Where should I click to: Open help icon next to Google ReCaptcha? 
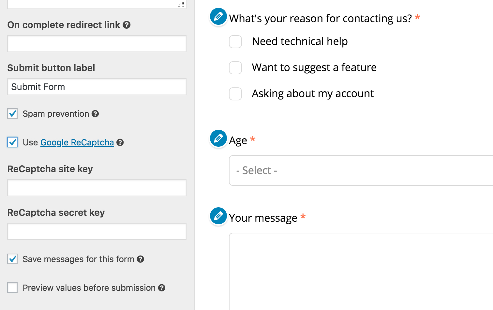[120, 142]
